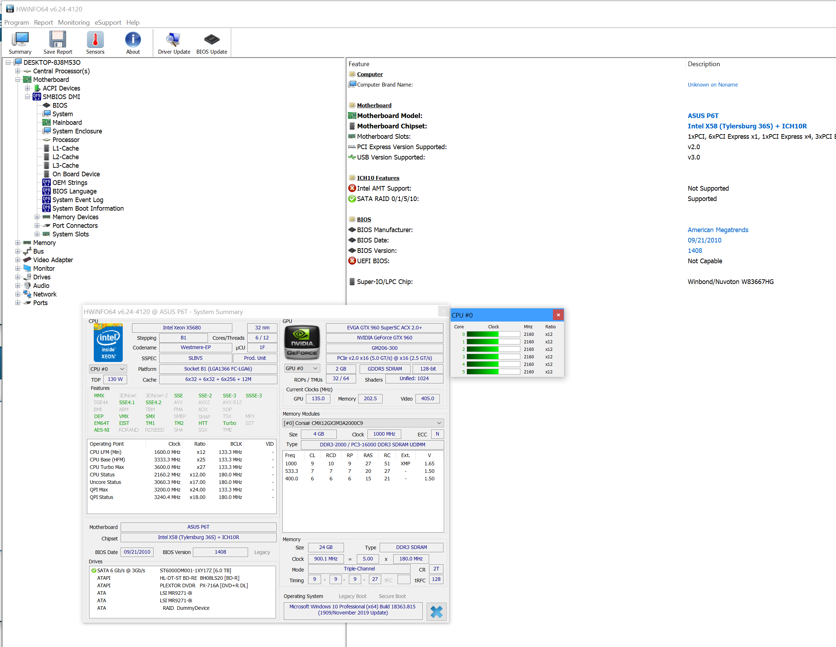836x647 pixels.
Task: Click Monitor icon in tree
Action: tap(27, 268)
